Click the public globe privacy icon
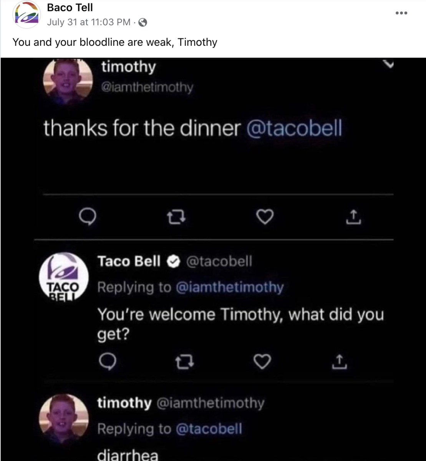426x461 pixels. click(x=143, y=23)
